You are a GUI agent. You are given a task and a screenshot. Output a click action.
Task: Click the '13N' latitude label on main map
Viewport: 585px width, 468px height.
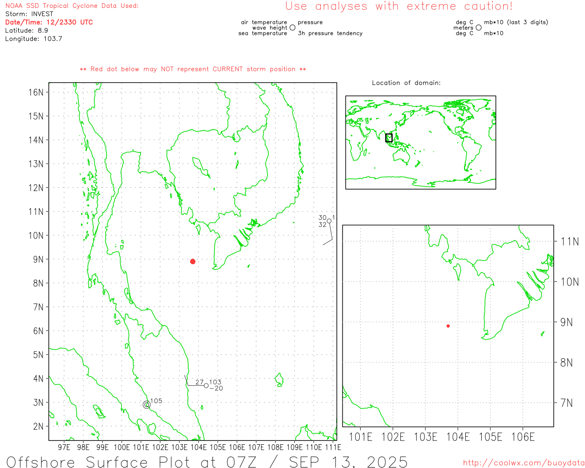[36, 164]
